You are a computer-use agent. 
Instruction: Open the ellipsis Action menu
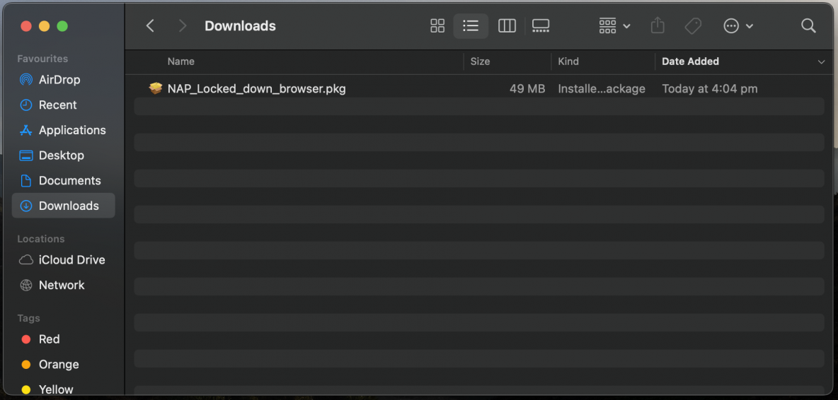(737, 26)
